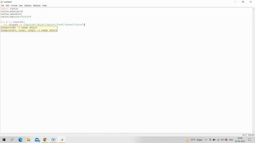This screenshot has width=255, height=143.
Task: Click the vertical scrollbar up arrow
Action: click(x=253, y=9)
